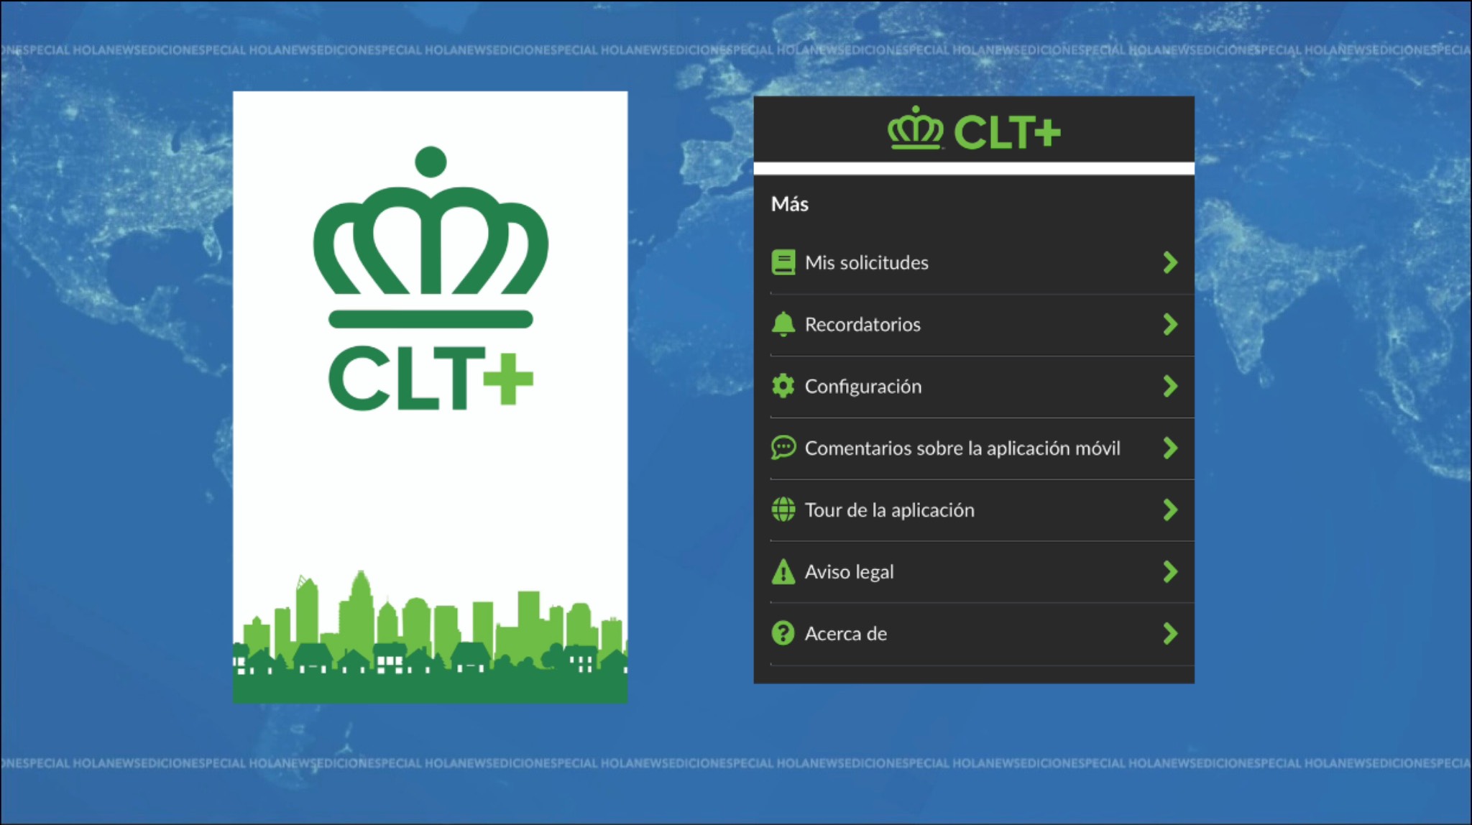Click the speech bubble comentarios icon

(x=784, y=448)
